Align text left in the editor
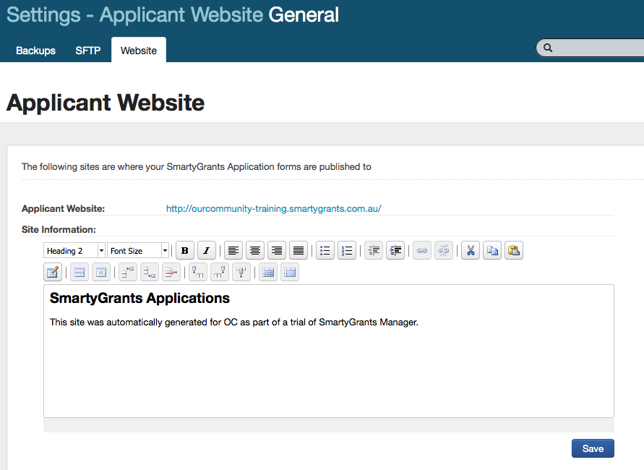Viewport: 644px width, 470px height. pos(233,251)
